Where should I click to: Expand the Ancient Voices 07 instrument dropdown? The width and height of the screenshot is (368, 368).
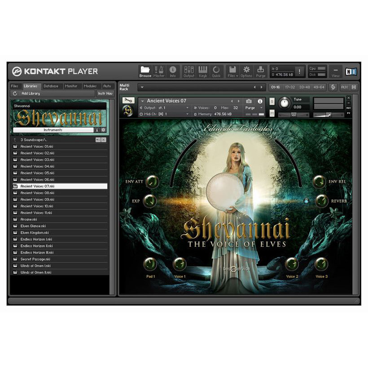pos(142,101)
